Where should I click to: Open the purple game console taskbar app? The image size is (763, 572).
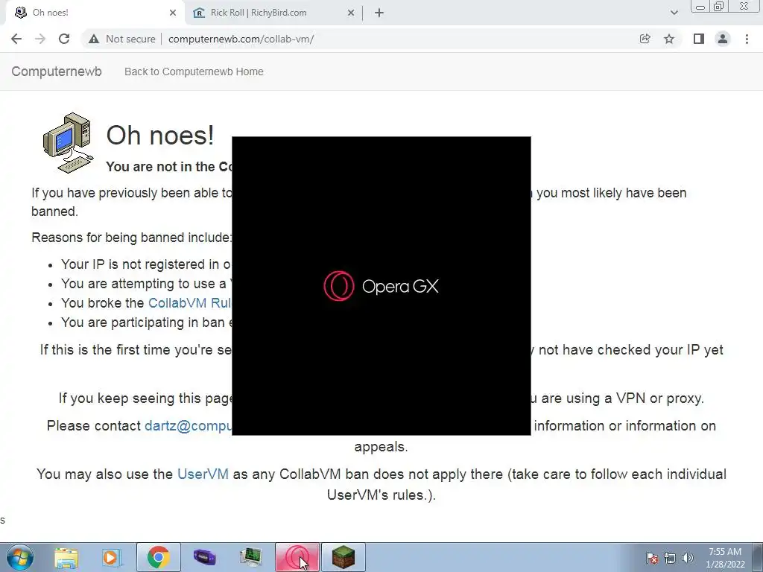[204, 557]
